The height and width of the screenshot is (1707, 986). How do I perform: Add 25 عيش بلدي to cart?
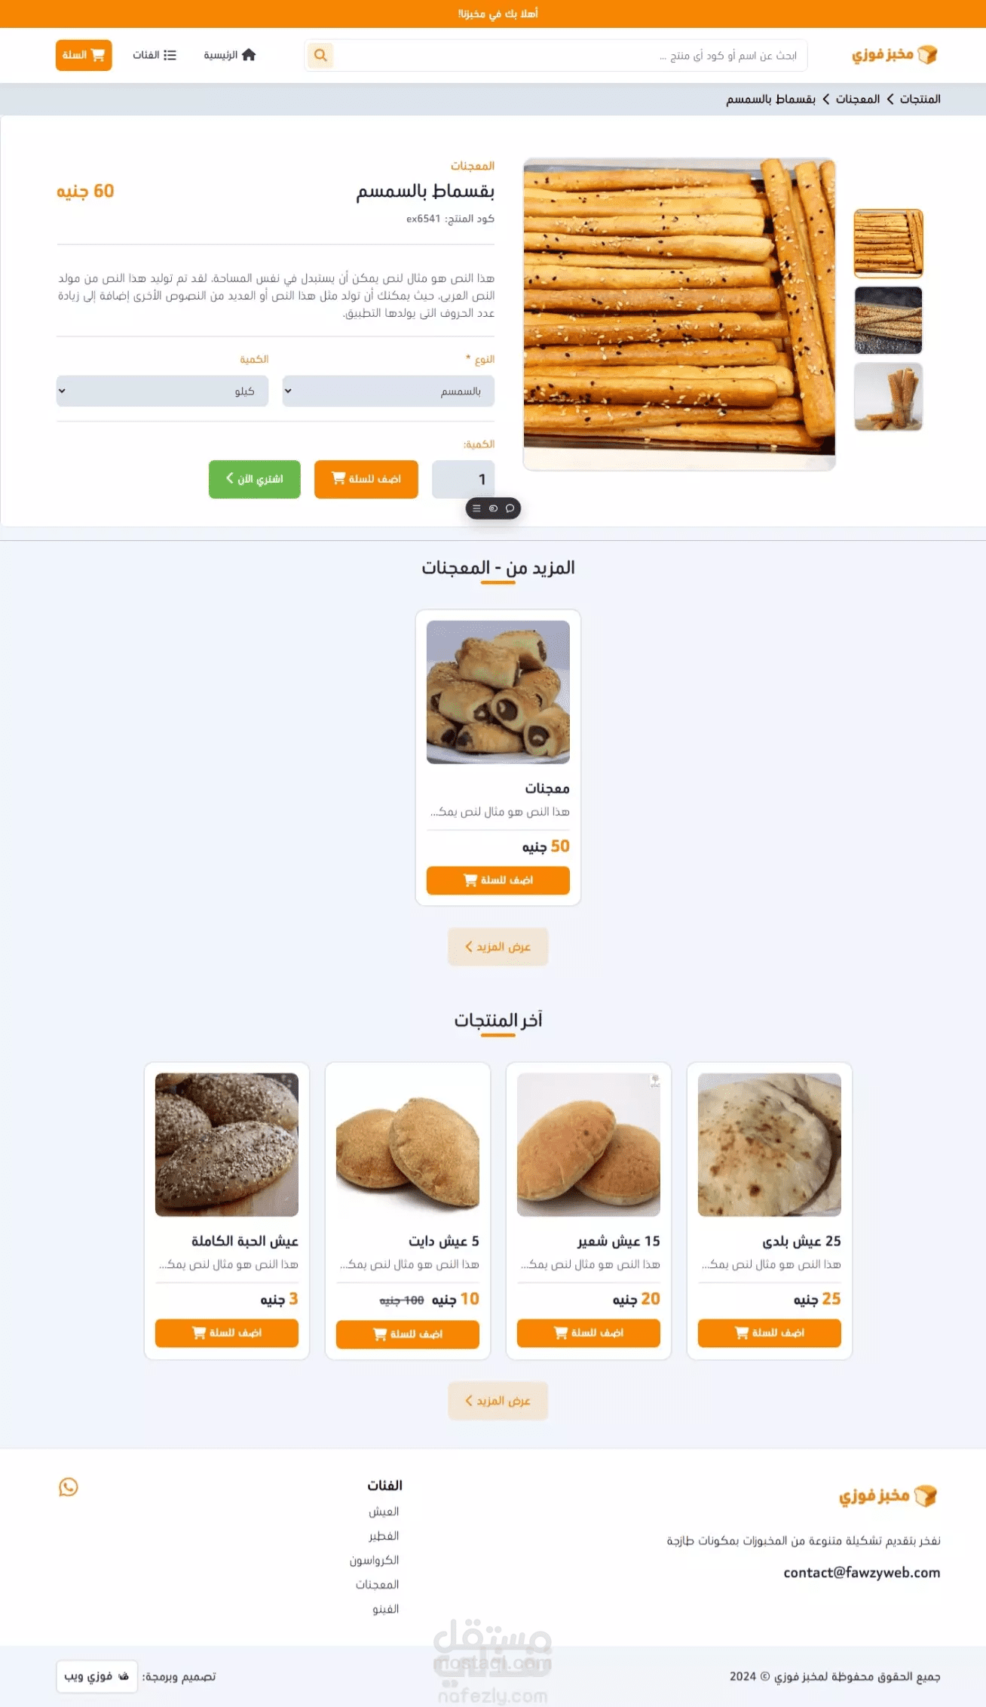769,1333
